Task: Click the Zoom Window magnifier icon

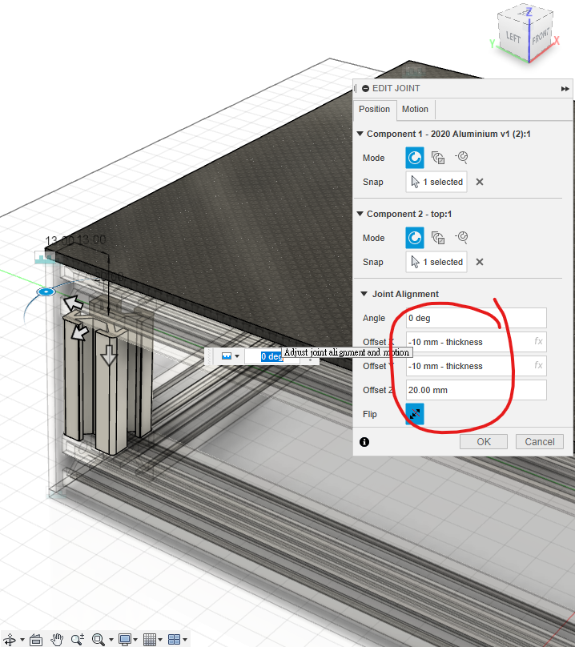Action: (99, 639)
